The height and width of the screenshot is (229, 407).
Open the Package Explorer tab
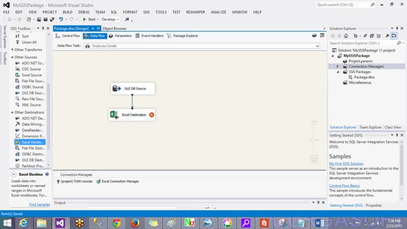pyautogui.click(x=183, y=36)
